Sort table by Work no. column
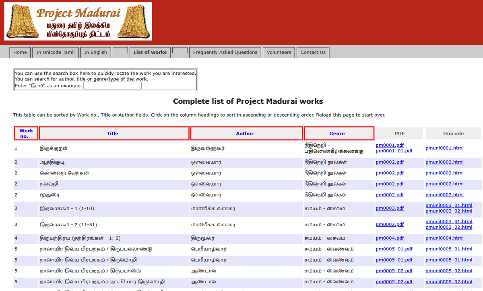483x291 pixels. (26, 133)
